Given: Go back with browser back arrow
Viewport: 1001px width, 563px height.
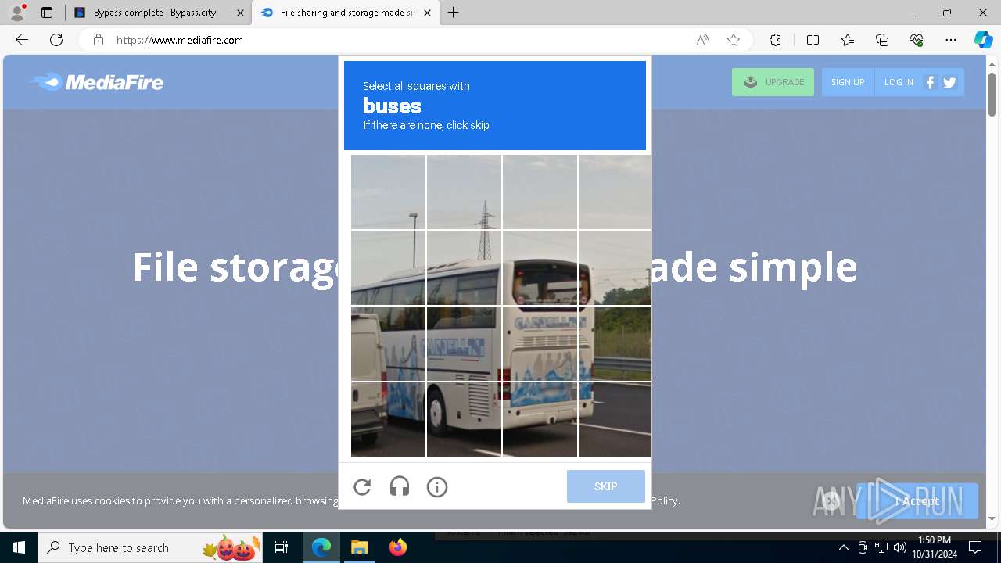Looking at the screenshot, I should 22,40.
